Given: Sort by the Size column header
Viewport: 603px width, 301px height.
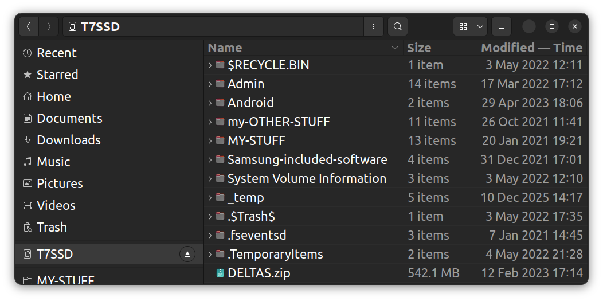Looking at the screenshot, I should 419,48.
